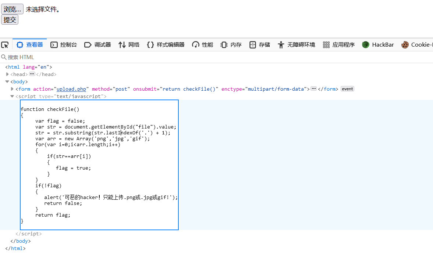Screen dimensions: 433x253
Task: Expand the form element node
Action: coord(13,89)
